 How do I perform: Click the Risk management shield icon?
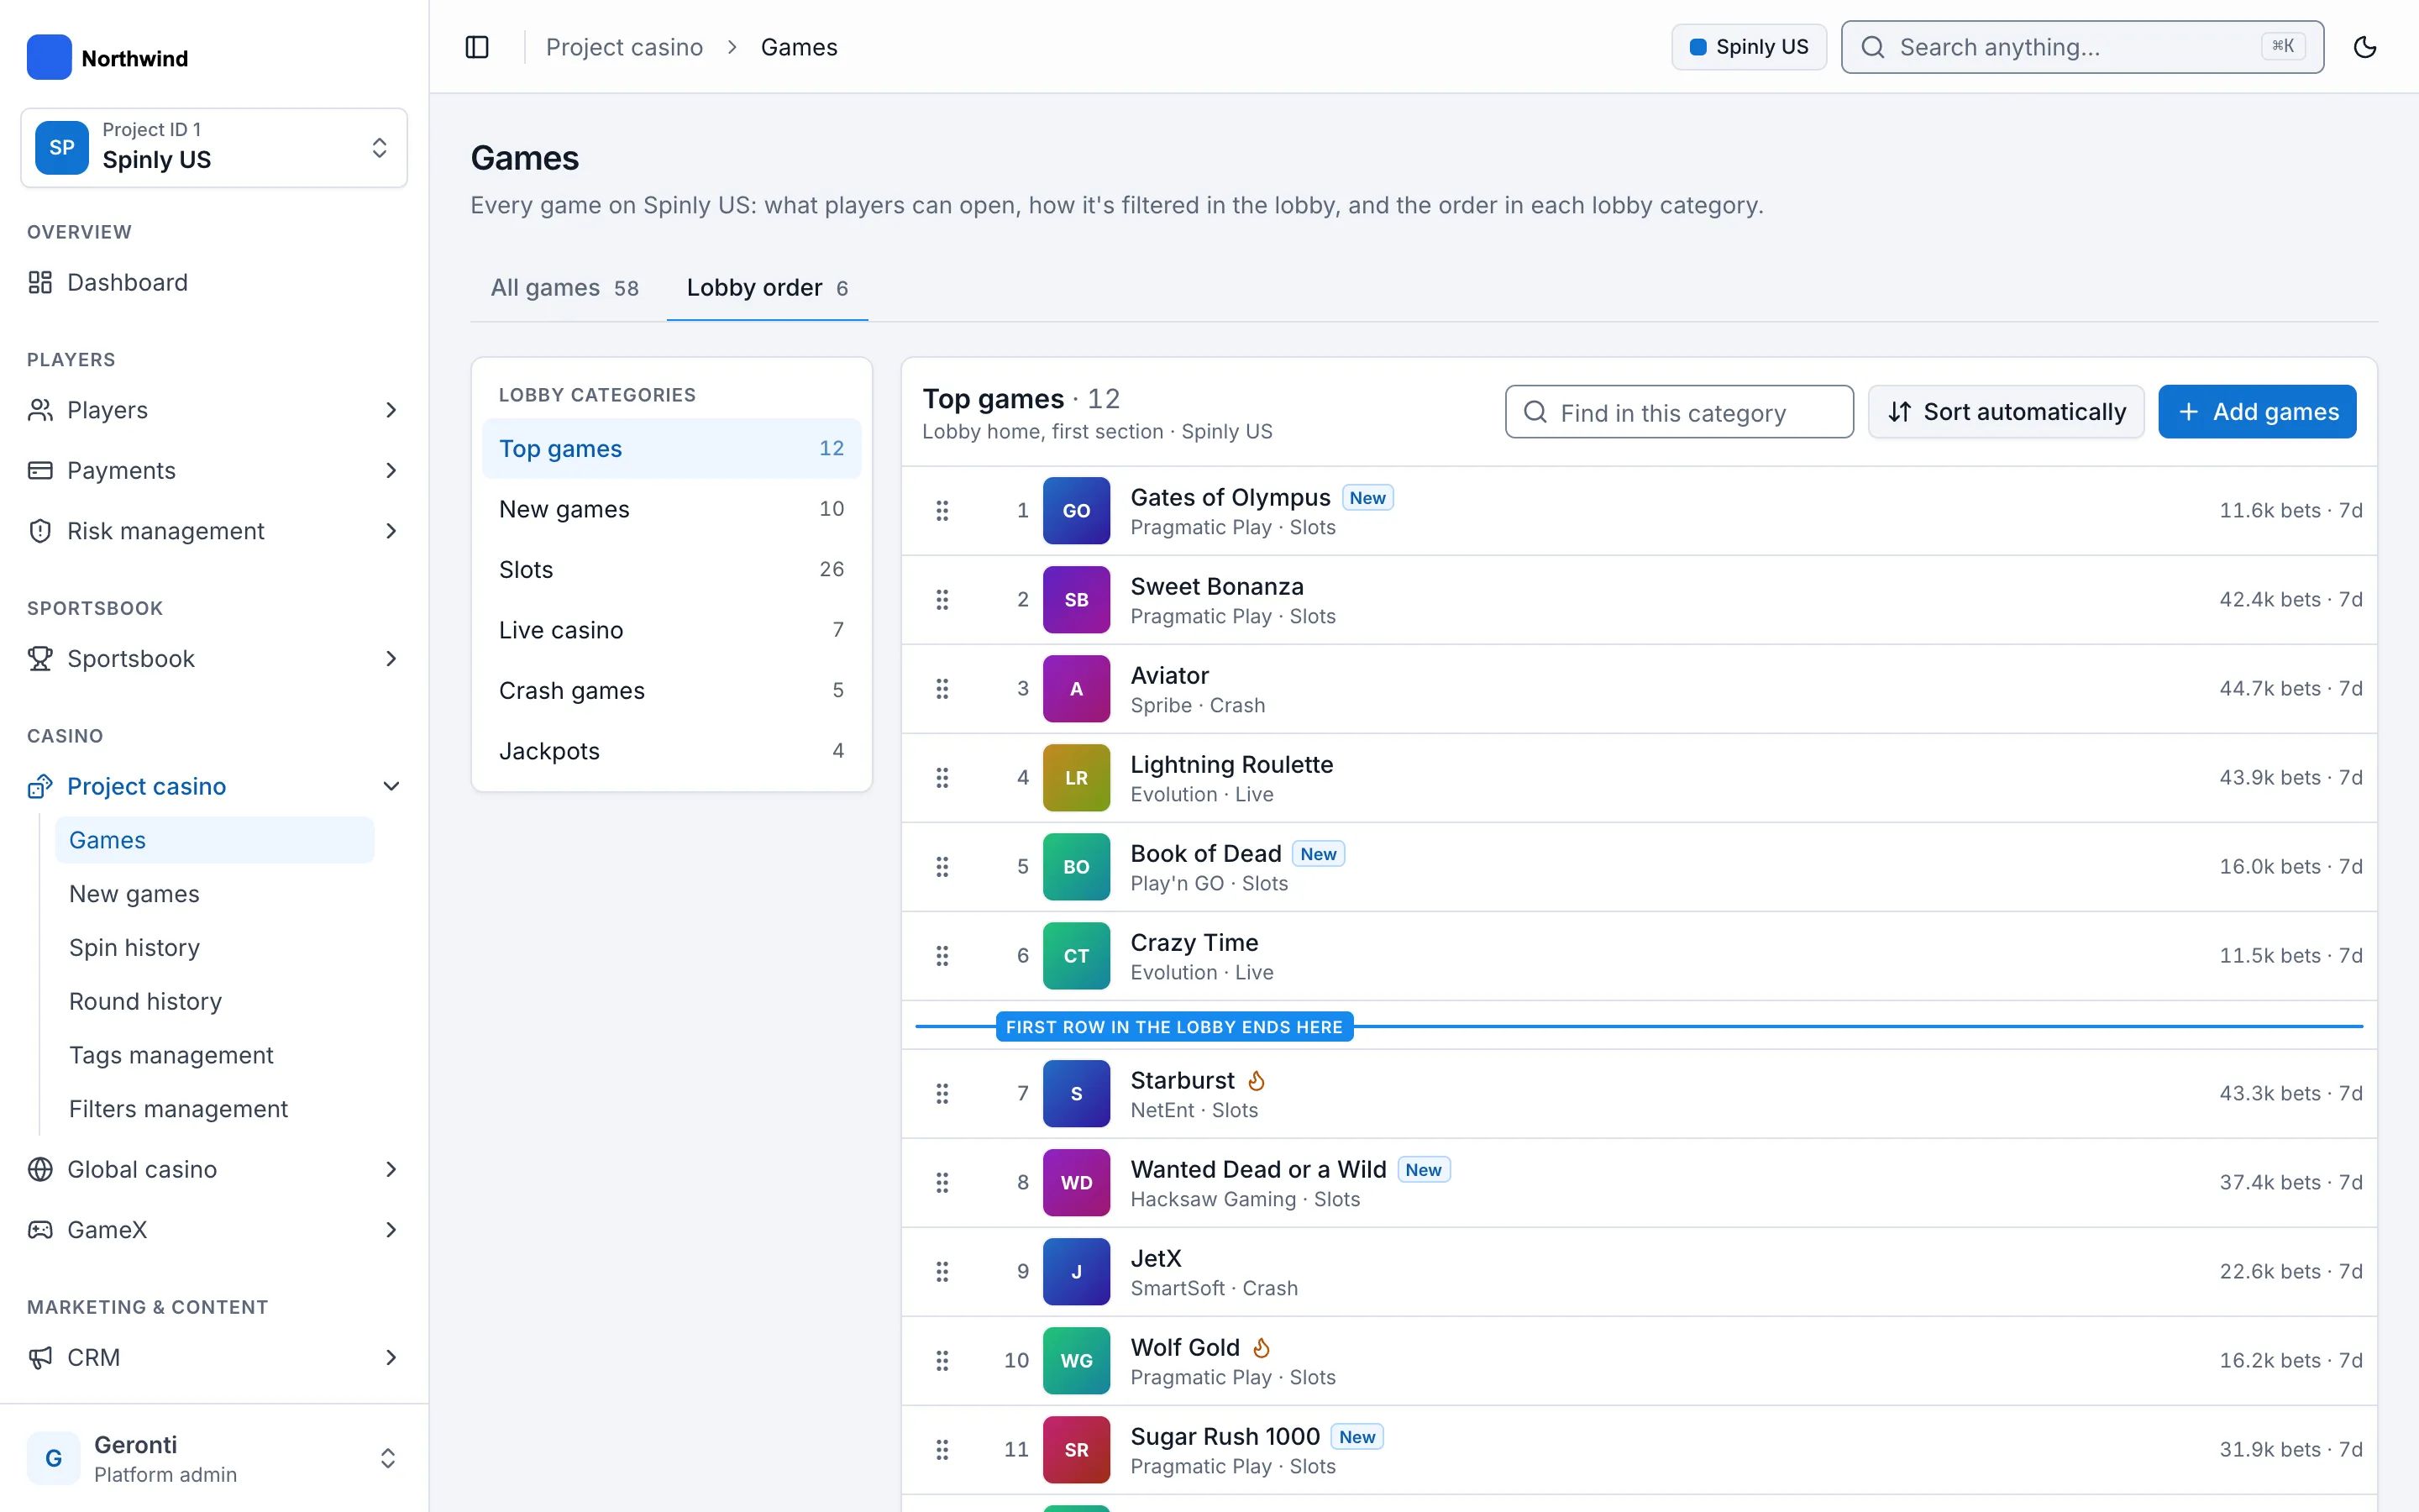(x=40, y=531)
